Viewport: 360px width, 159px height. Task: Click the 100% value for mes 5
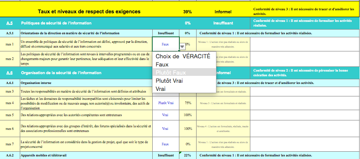coord(188,115)
